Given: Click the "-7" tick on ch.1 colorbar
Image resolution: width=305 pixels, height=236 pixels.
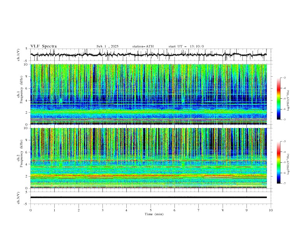Looking at the screenshot, I should pos(284,120).
